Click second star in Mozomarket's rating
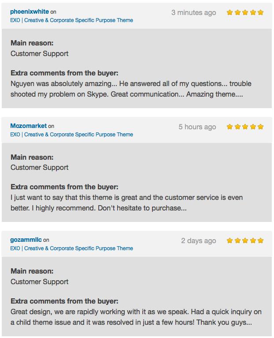 [237, 127]
